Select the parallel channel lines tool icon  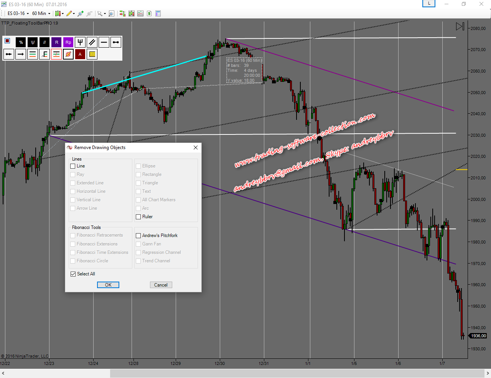click(92, 42)
